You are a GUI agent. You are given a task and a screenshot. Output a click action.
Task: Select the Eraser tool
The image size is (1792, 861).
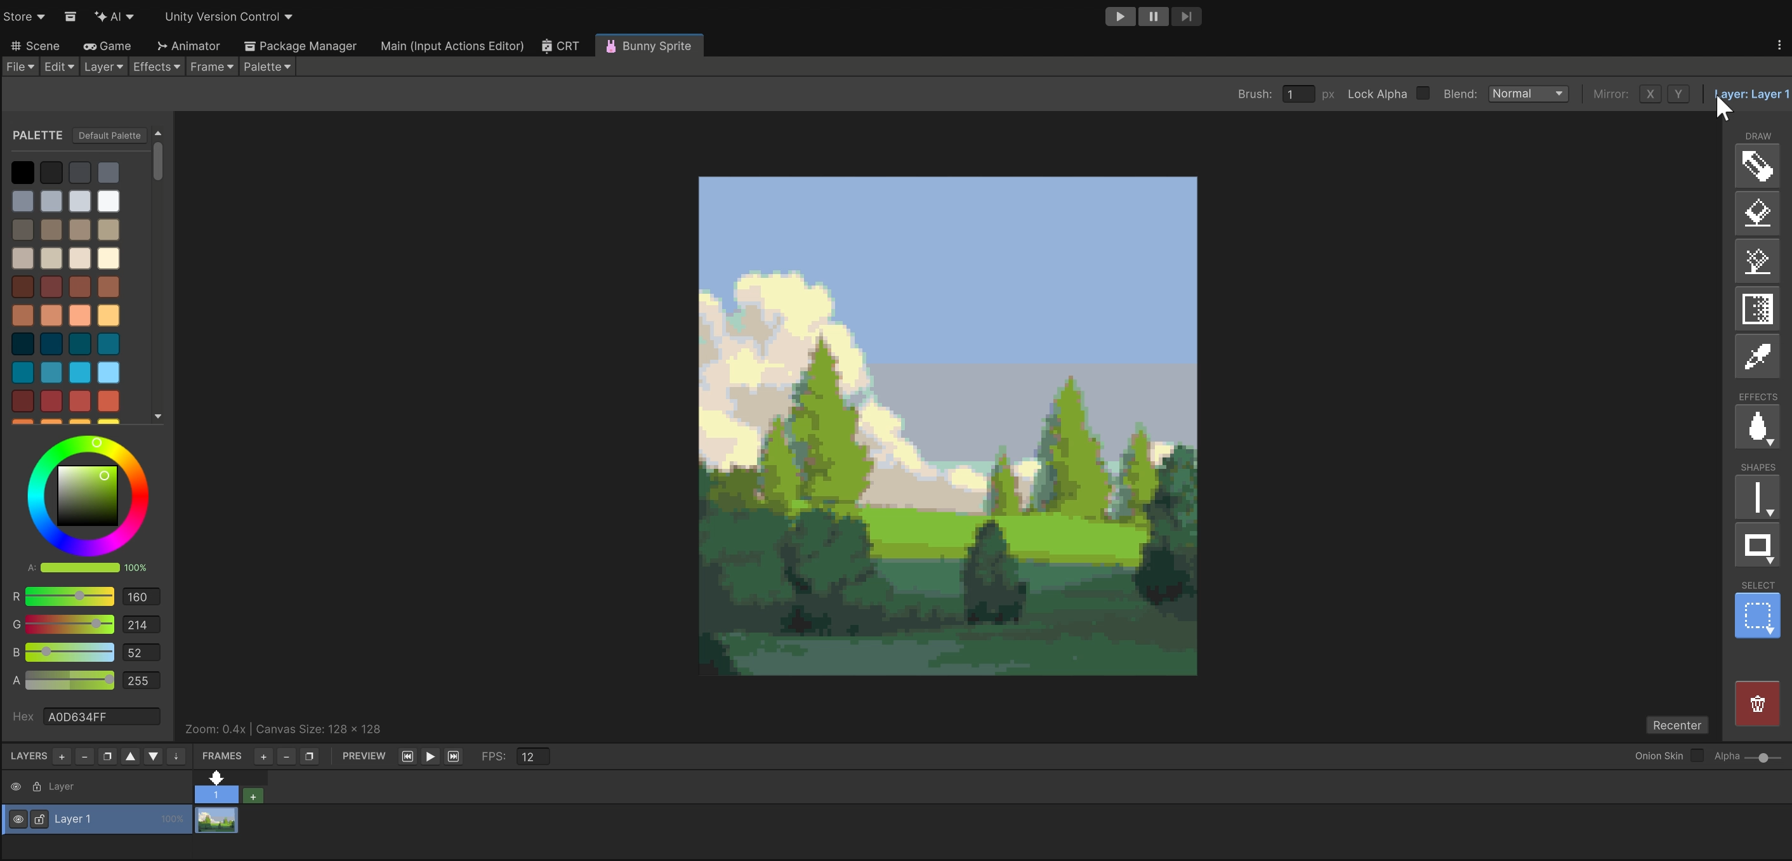pos(1756,214)
